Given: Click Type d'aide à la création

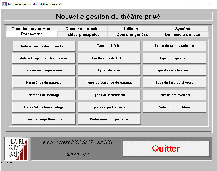Looking at the screenshot, I should click(175, 70).
